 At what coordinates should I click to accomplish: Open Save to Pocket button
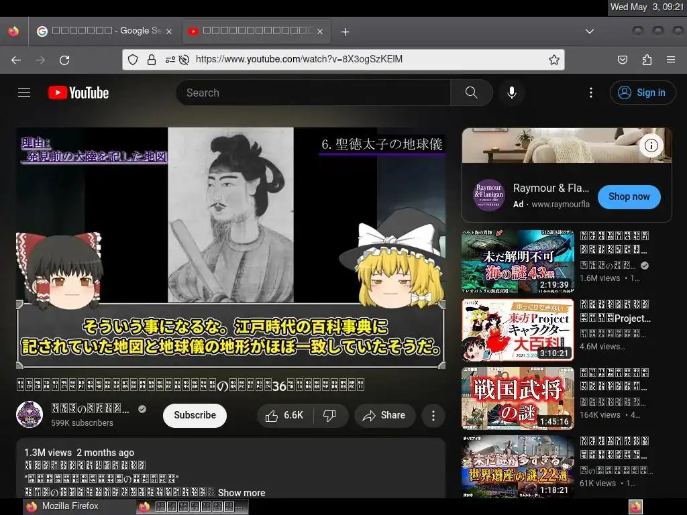pos(622,60)
